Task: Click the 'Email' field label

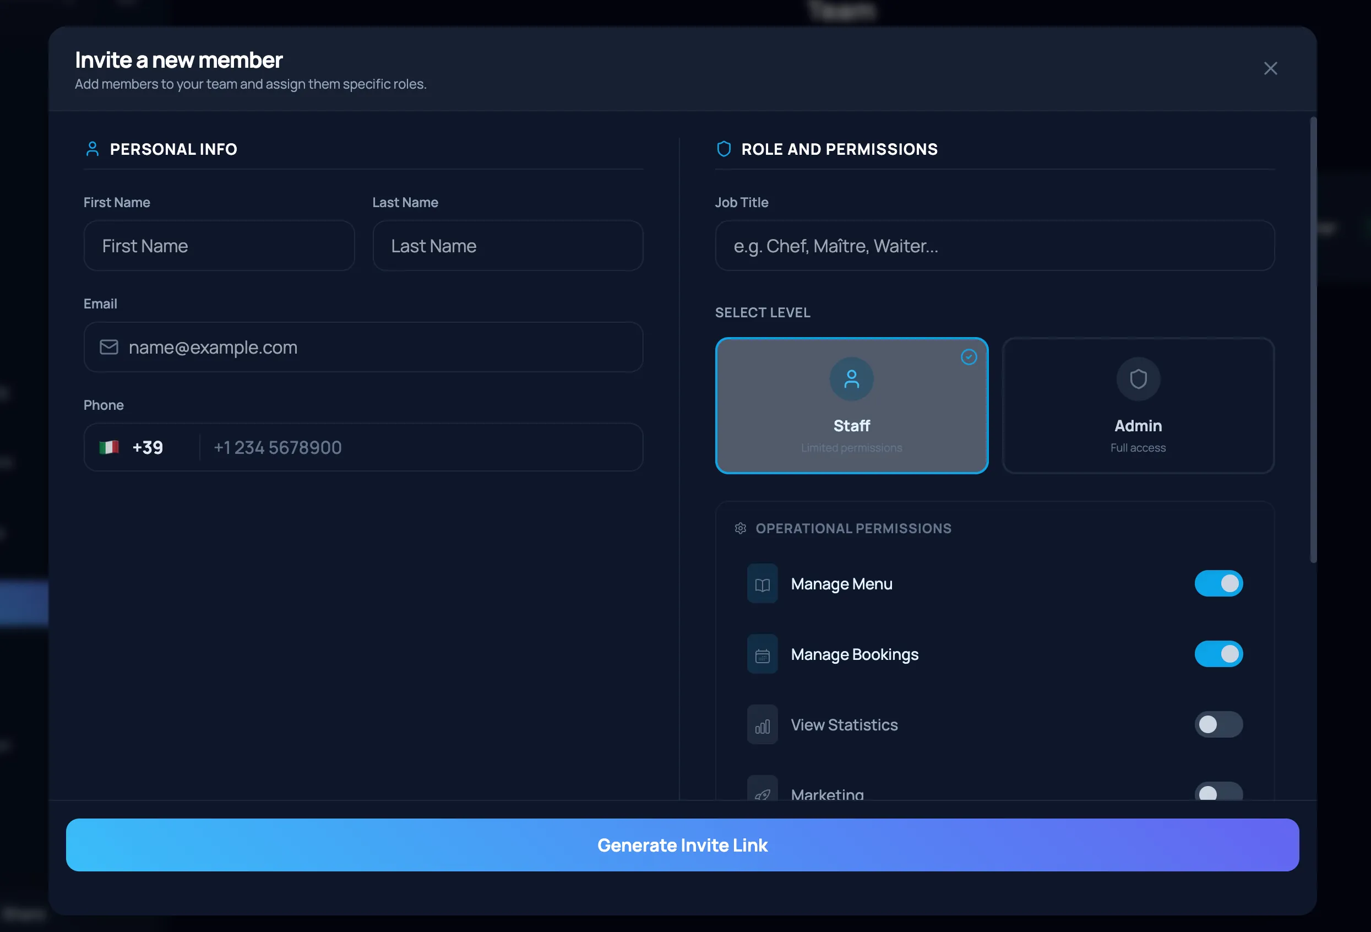Action: [x=100, y=304]
